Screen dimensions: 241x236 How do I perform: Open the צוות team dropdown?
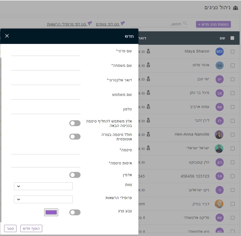point(43,186)
